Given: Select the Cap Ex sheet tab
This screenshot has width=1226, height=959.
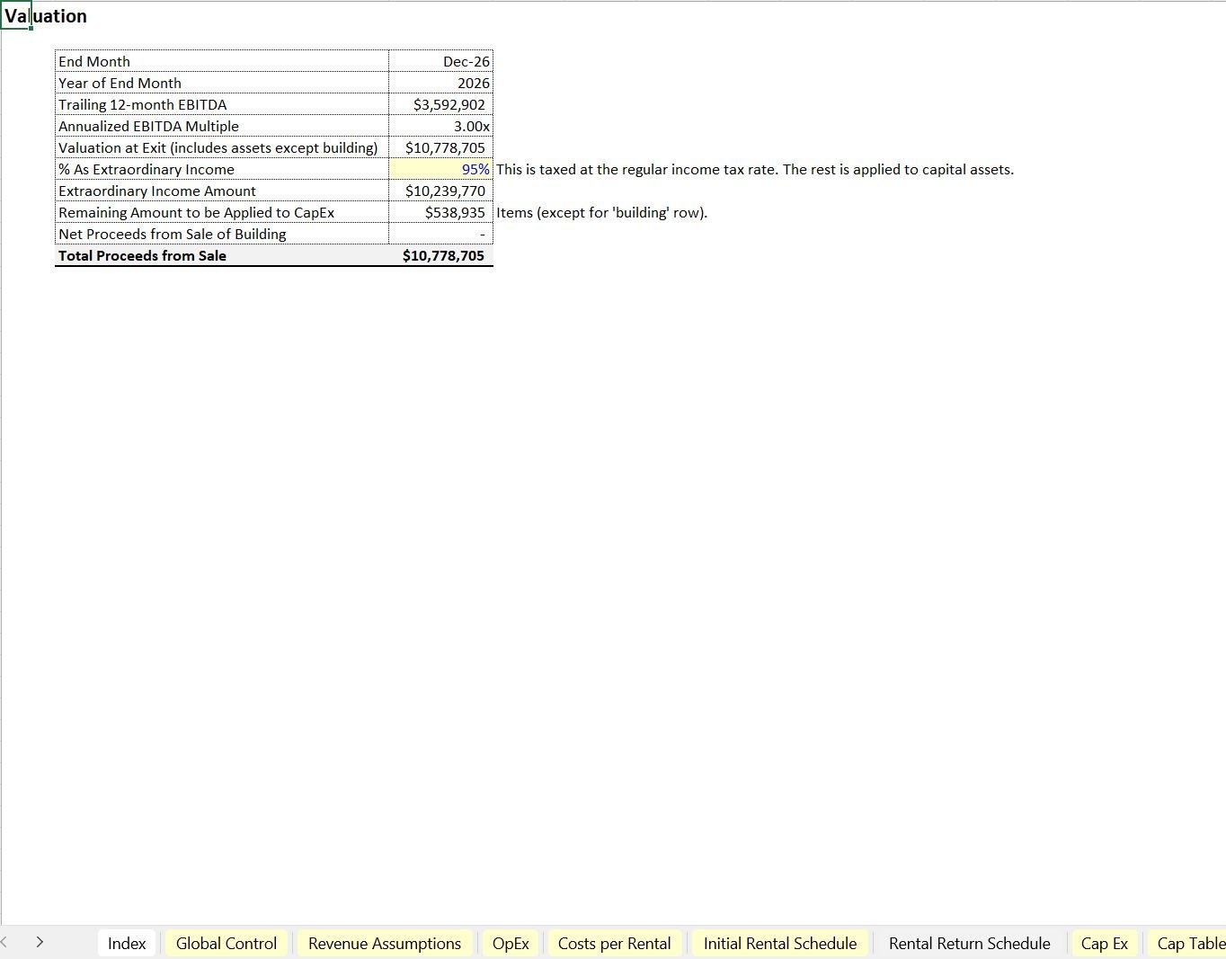Looking at the screenshot, I should click(1104, 943).
